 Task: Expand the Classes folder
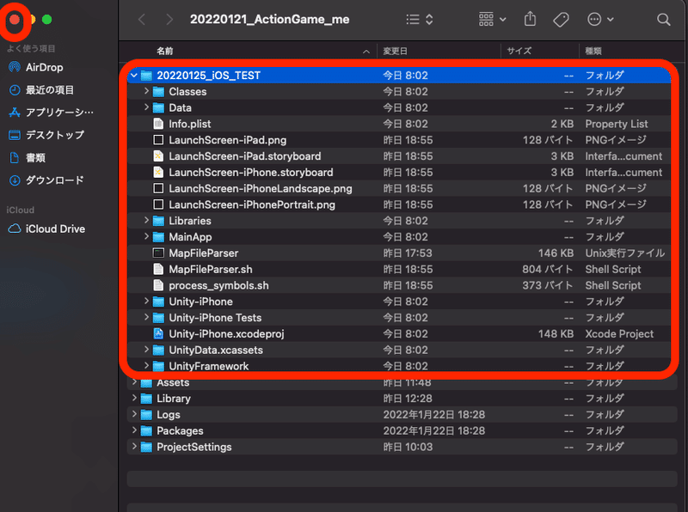tap(146, 91)
